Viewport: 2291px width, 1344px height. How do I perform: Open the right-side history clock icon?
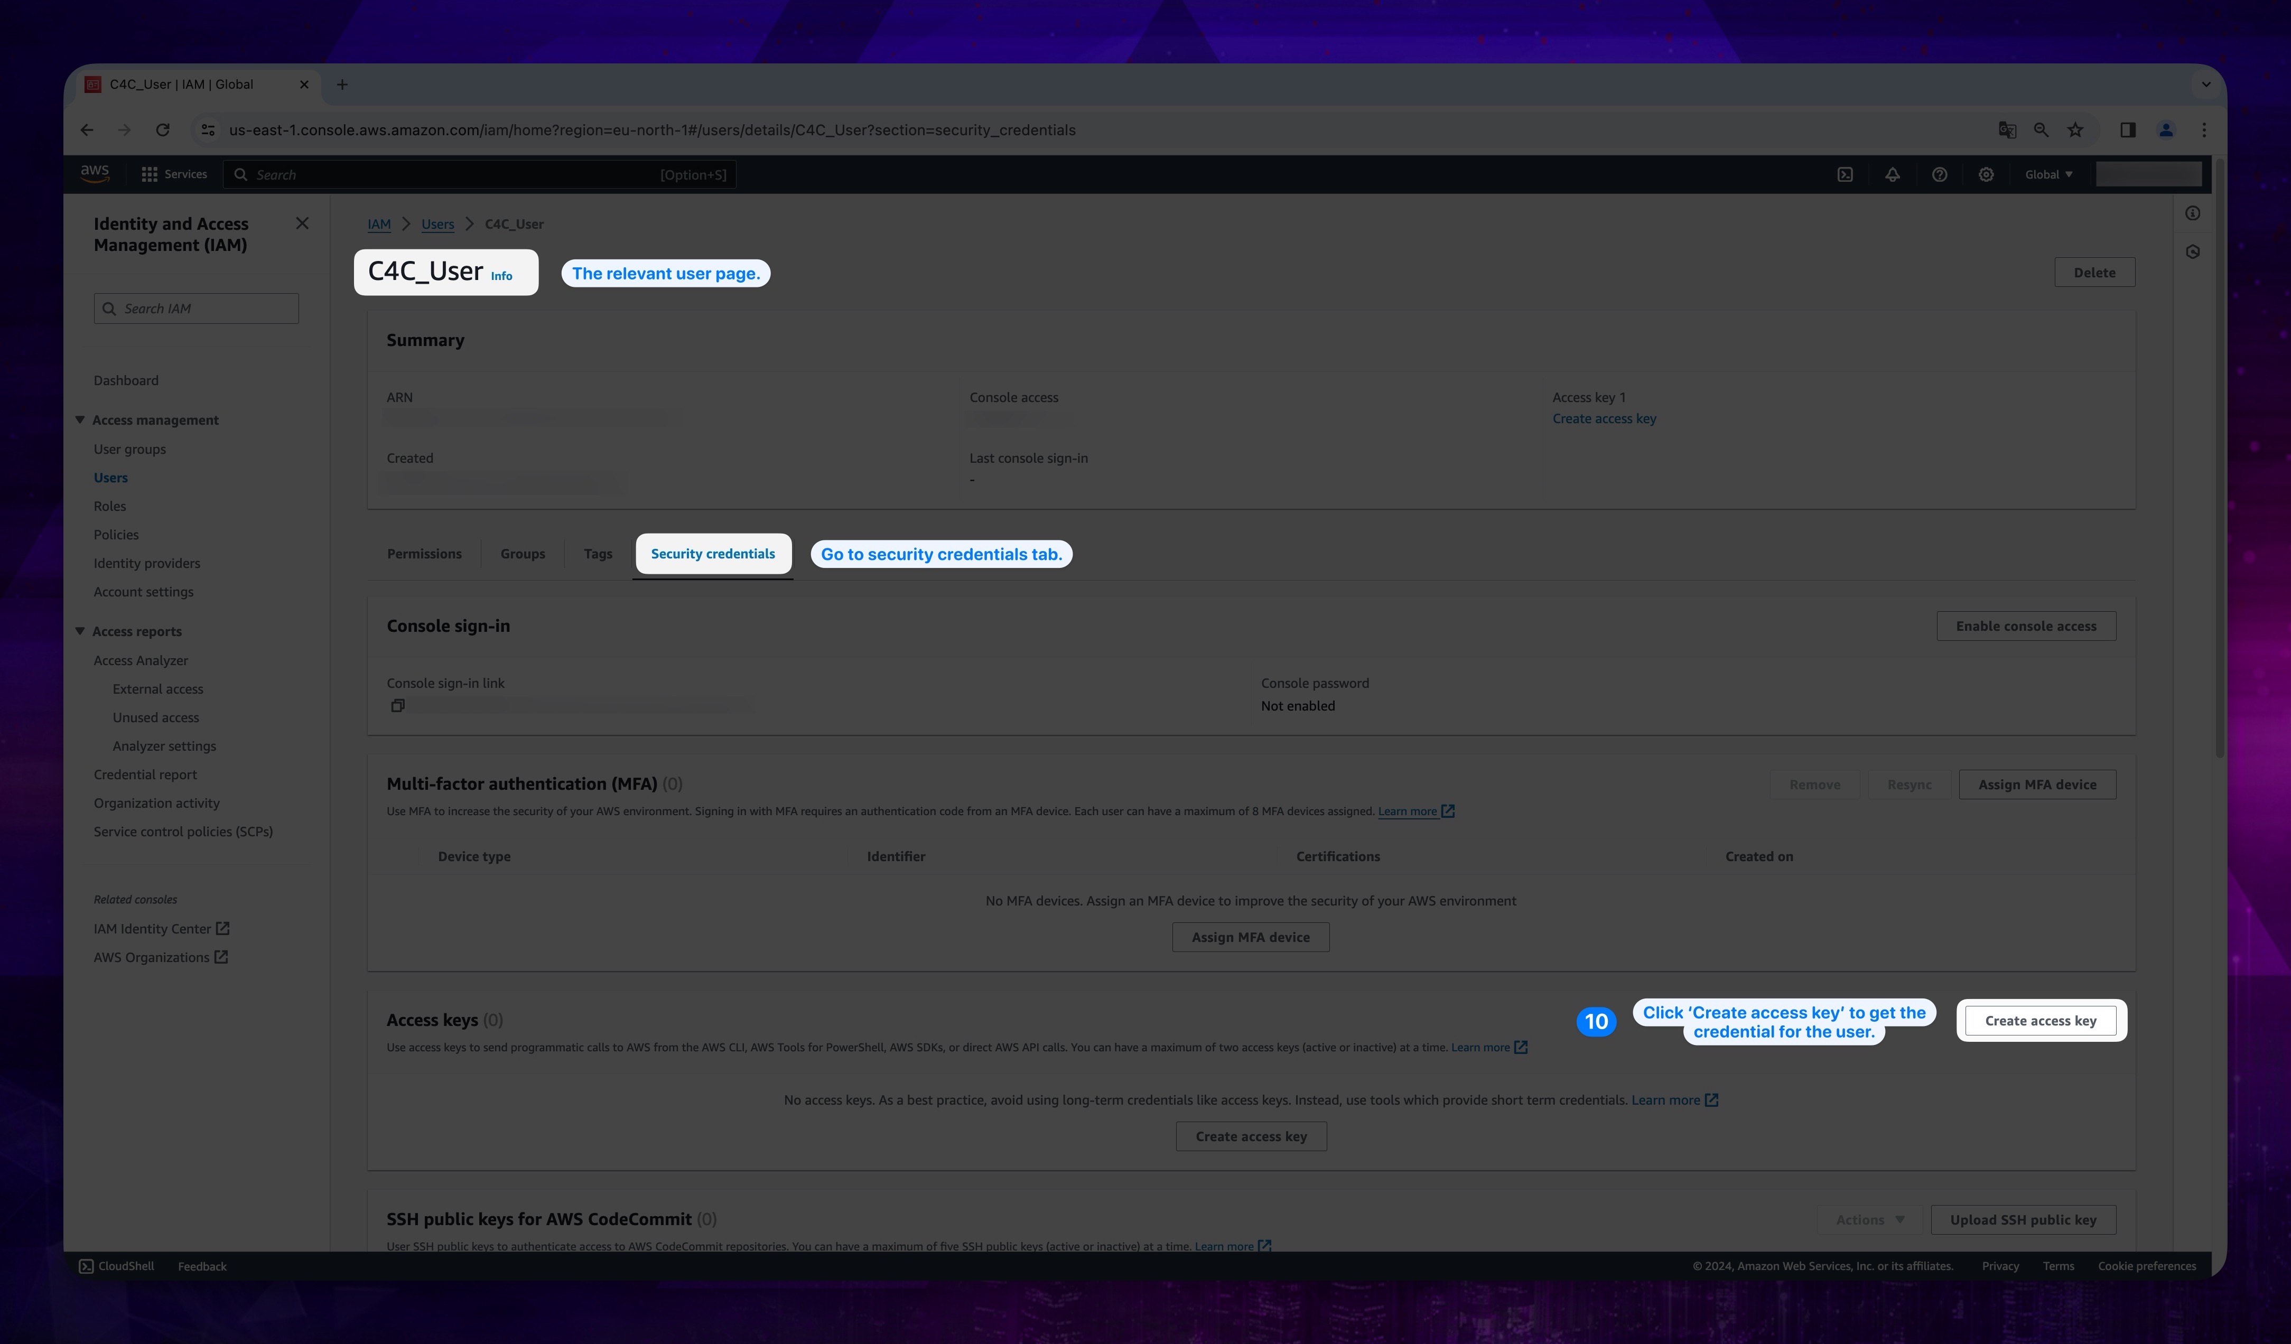tap(2193, 251)
